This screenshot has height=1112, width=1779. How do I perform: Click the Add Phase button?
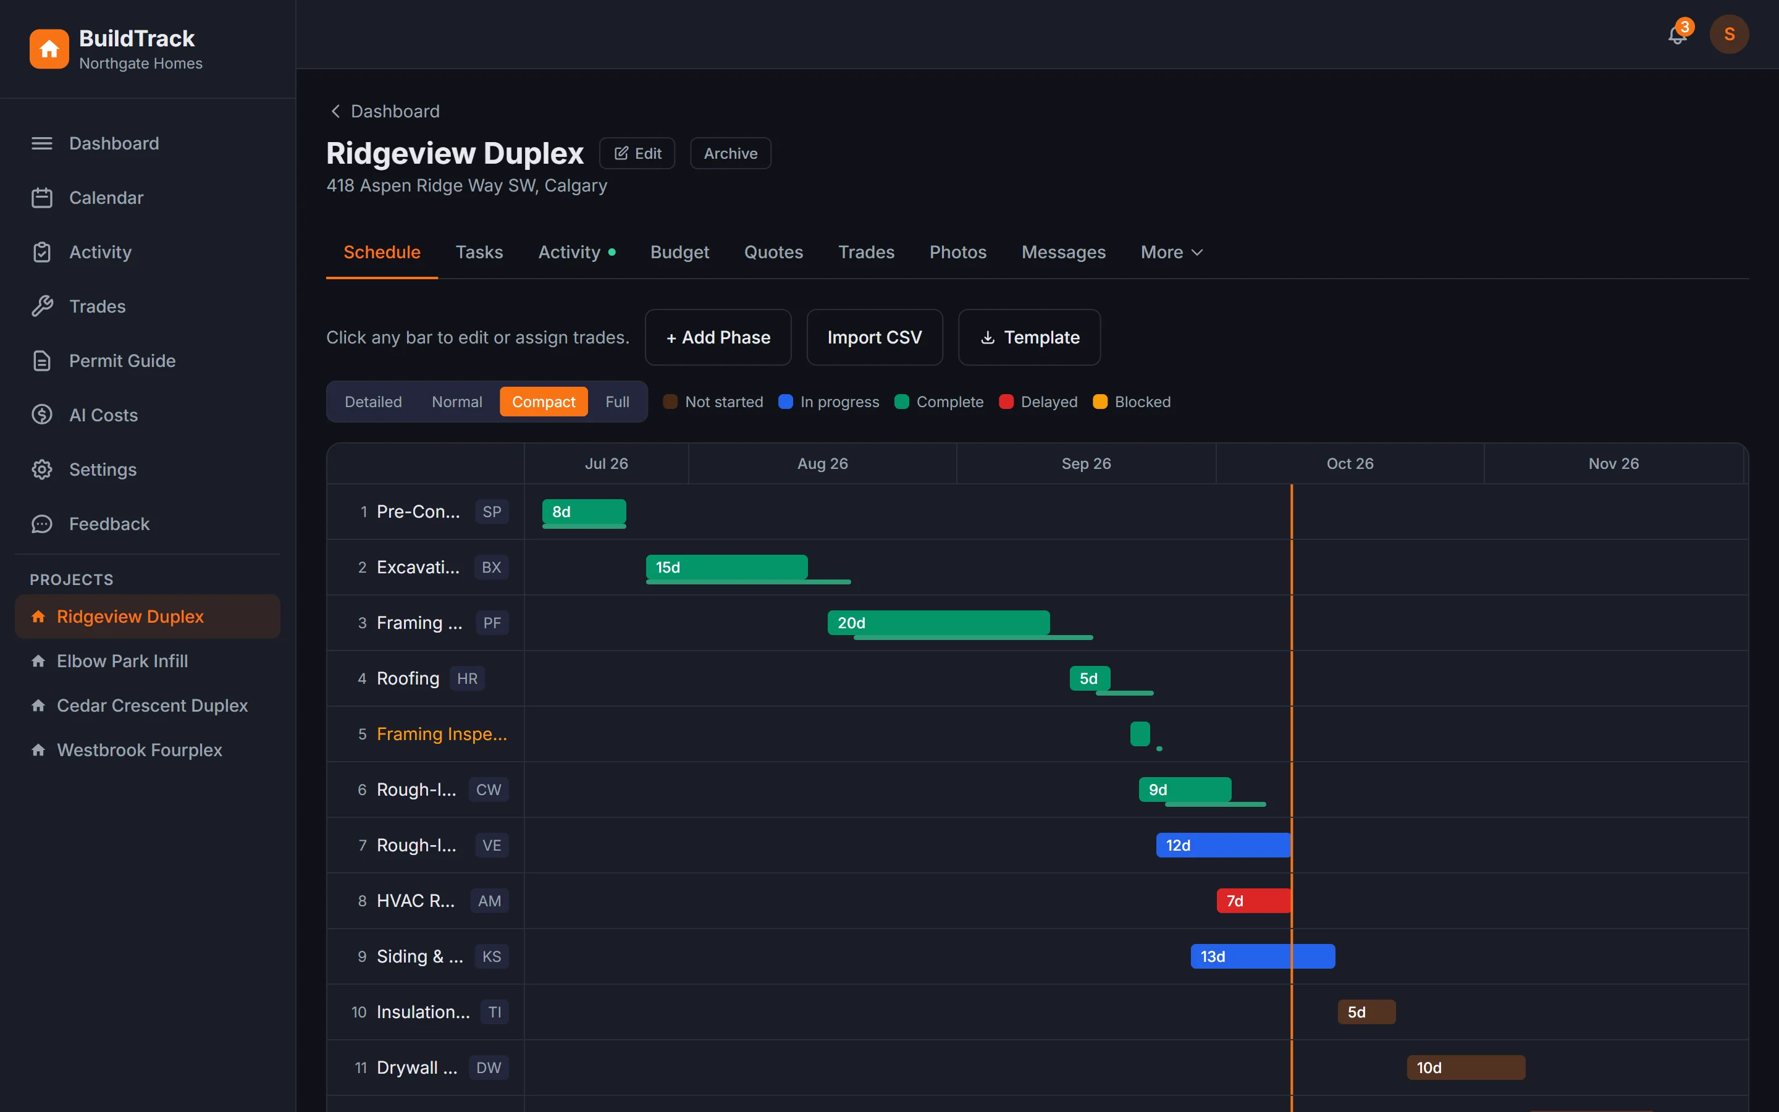click(x=718, y=337)
